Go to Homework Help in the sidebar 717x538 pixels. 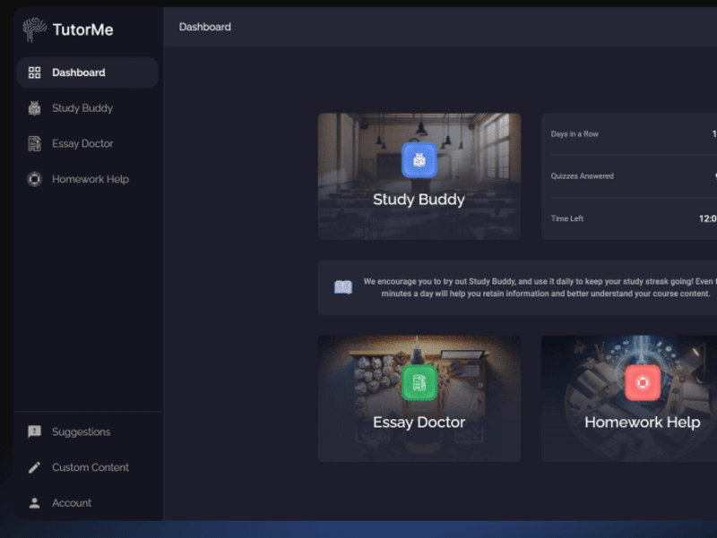tap(87, 179)
